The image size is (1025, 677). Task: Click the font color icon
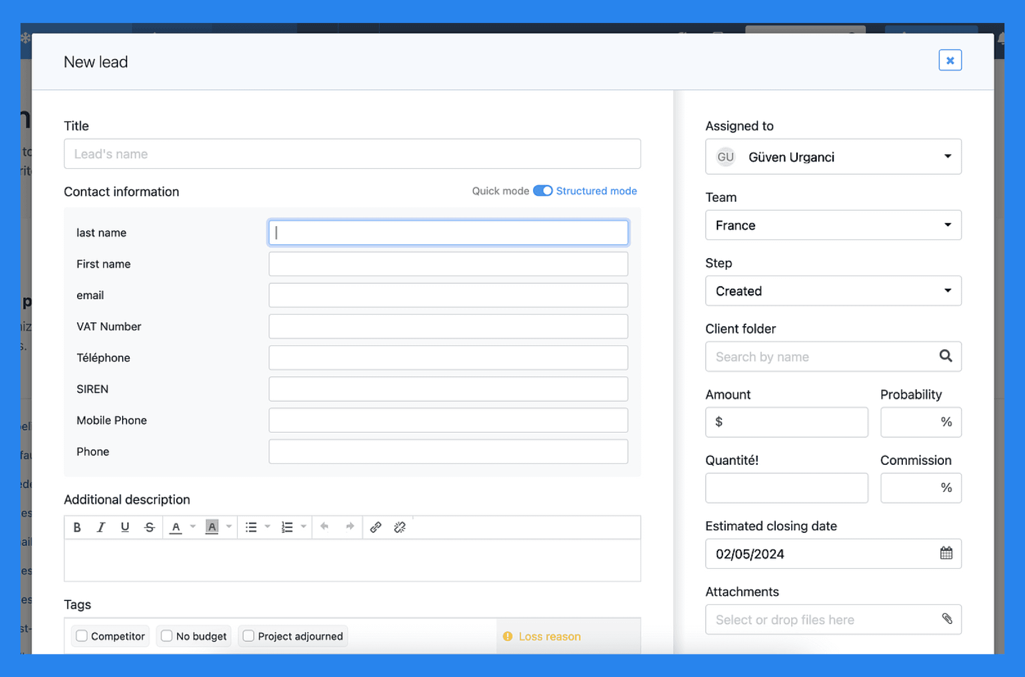pyautogui.click(x=176, y=527)
